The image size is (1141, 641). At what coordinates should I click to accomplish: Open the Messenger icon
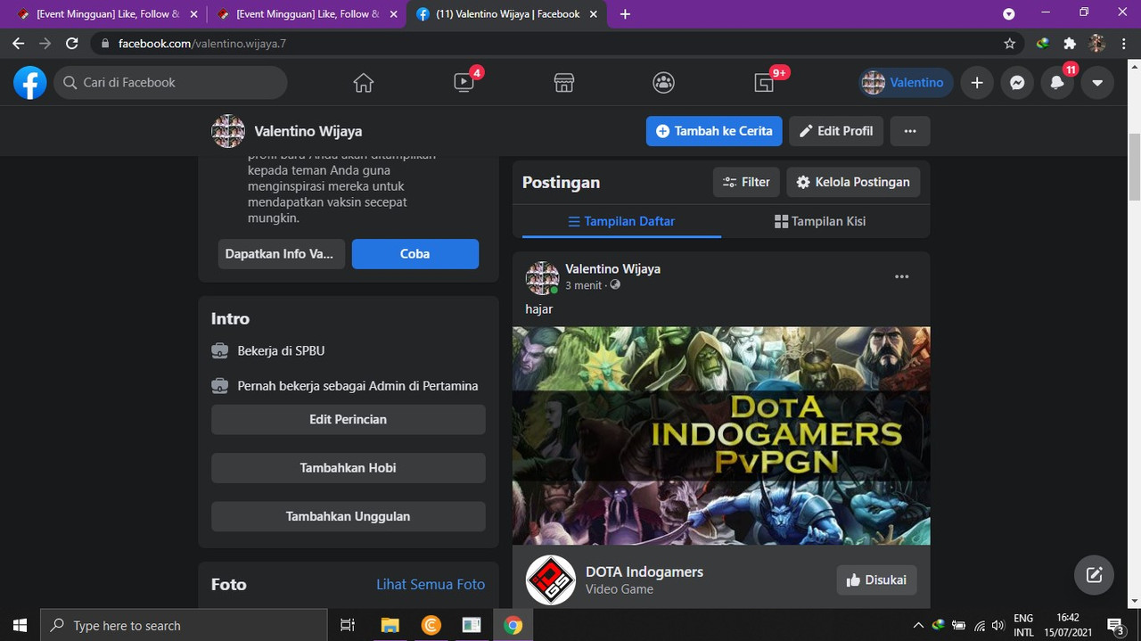pyautogui.click(x=1017, y=83)
